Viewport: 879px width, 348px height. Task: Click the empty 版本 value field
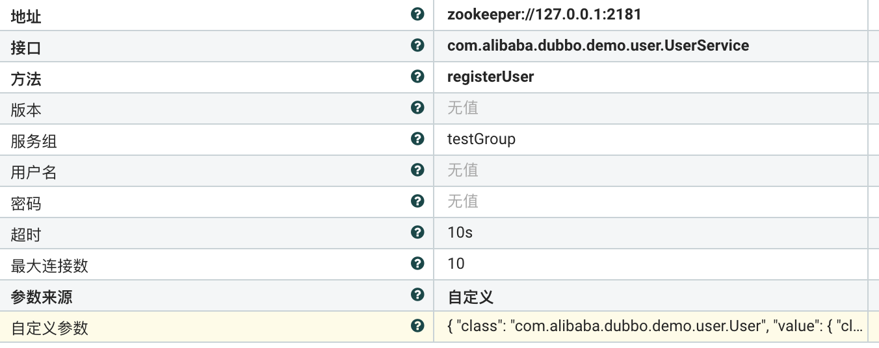[650, 108]
